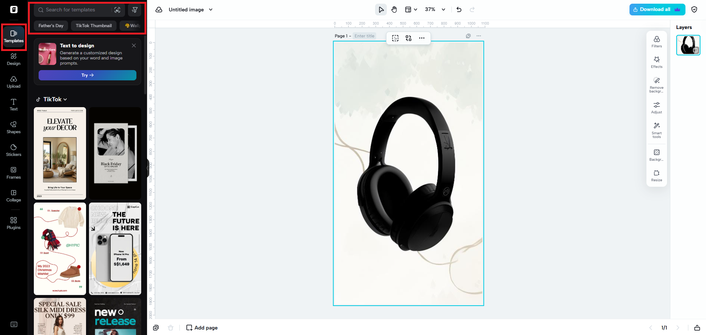Open the Stickers panel in left sidebar
Viewport: 706px width, 335px height.
13,150
